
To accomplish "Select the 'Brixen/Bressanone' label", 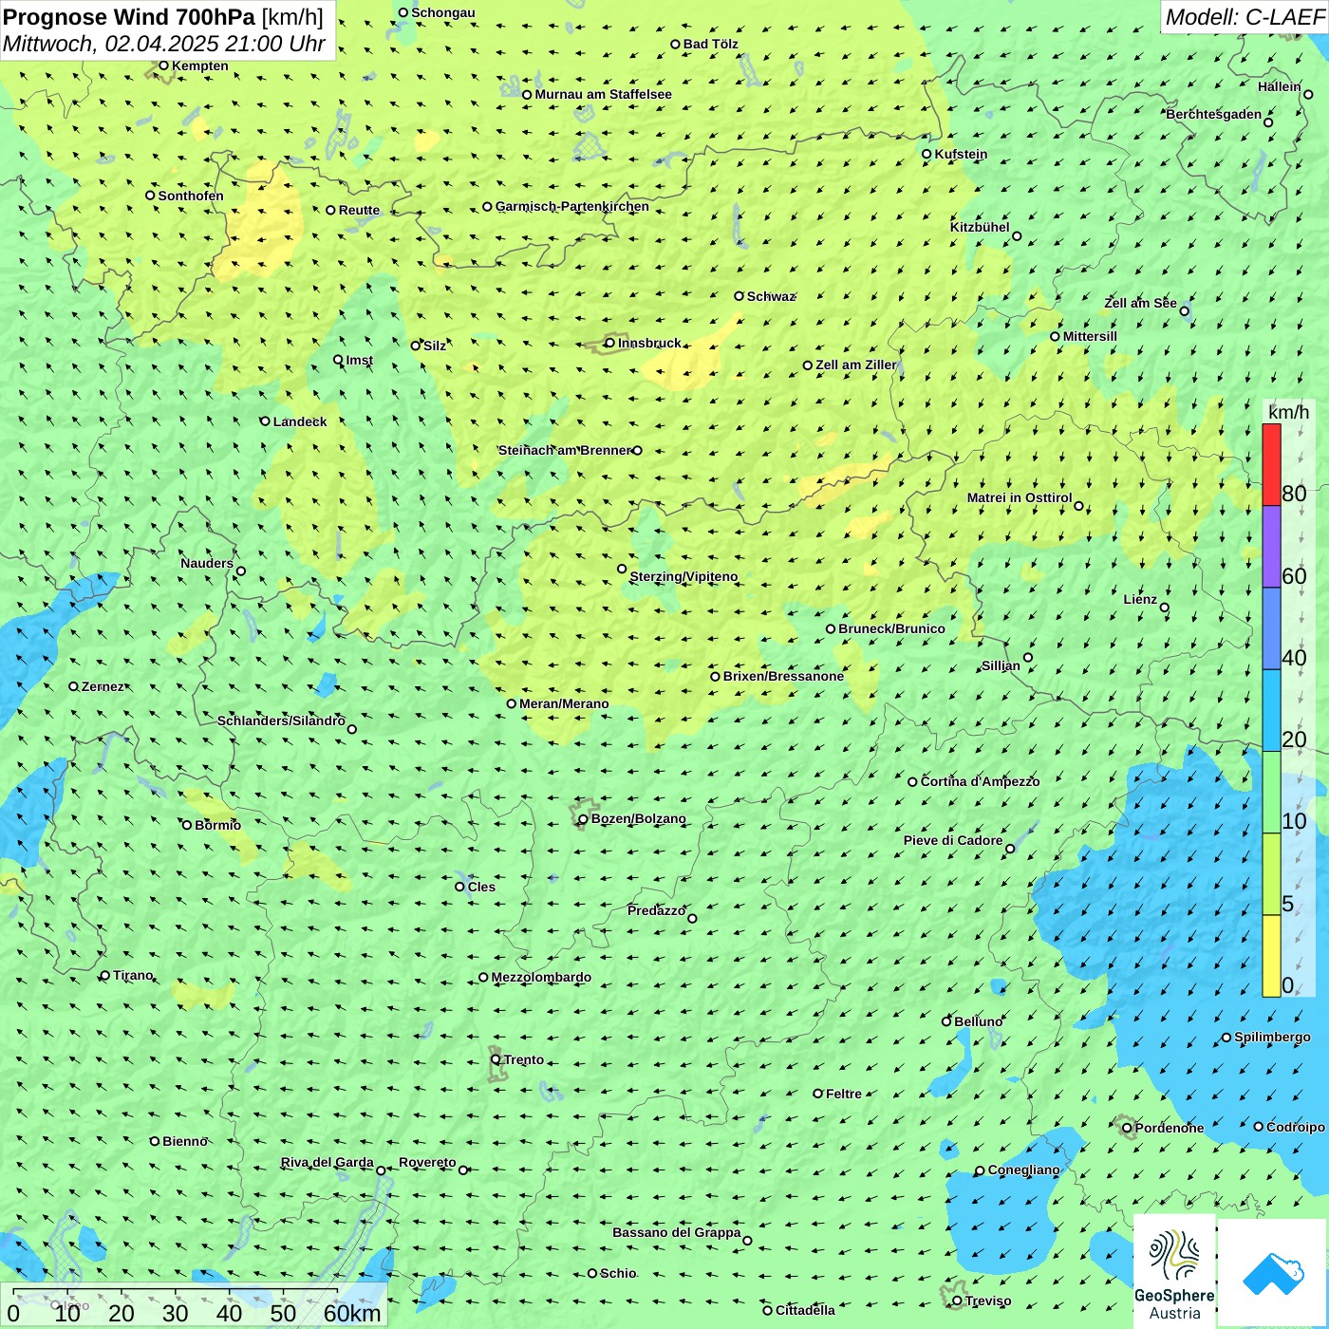I will point(784,676).
